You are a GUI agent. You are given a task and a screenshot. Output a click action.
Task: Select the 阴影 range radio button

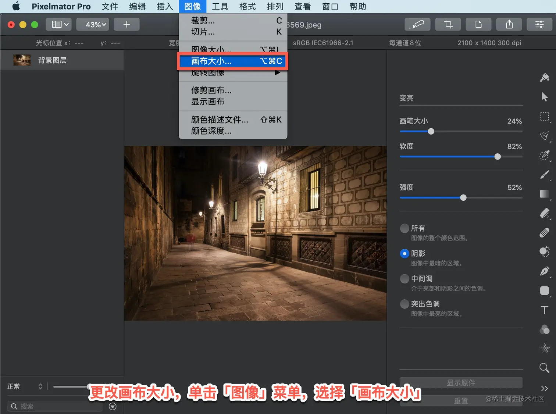click(x=404, y=254)
